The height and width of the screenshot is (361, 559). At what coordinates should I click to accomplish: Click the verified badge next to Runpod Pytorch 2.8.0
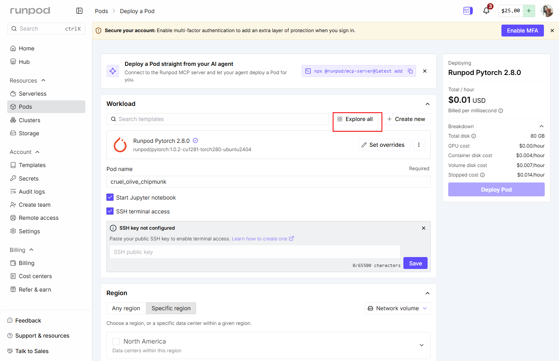coord(195,140)
